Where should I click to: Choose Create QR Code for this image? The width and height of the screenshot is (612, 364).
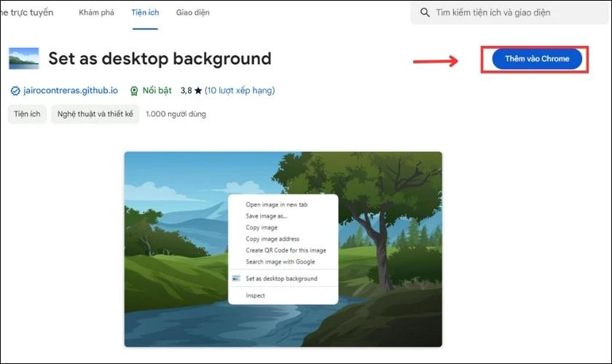point(286,250)
